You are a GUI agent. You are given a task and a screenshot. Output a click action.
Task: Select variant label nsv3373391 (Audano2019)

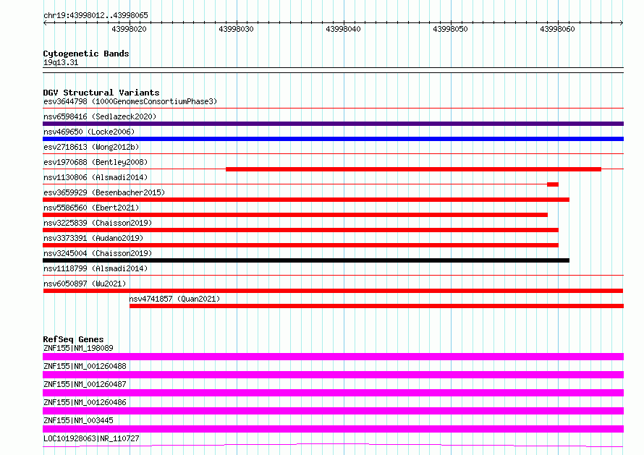(x=93, y=238)
